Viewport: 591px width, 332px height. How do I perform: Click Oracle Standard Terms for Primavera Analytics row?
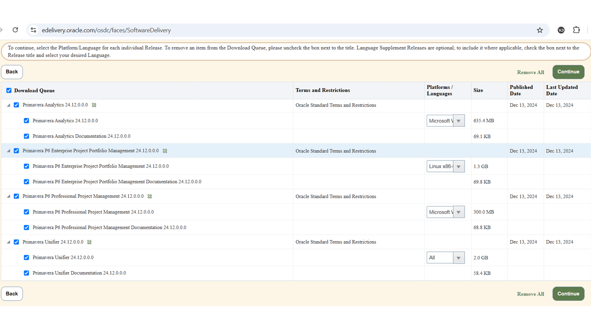click(x=336, y=105)
